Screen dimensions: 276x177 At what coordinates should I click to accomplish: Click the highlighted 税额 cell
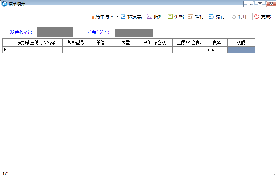pos(241,50)
